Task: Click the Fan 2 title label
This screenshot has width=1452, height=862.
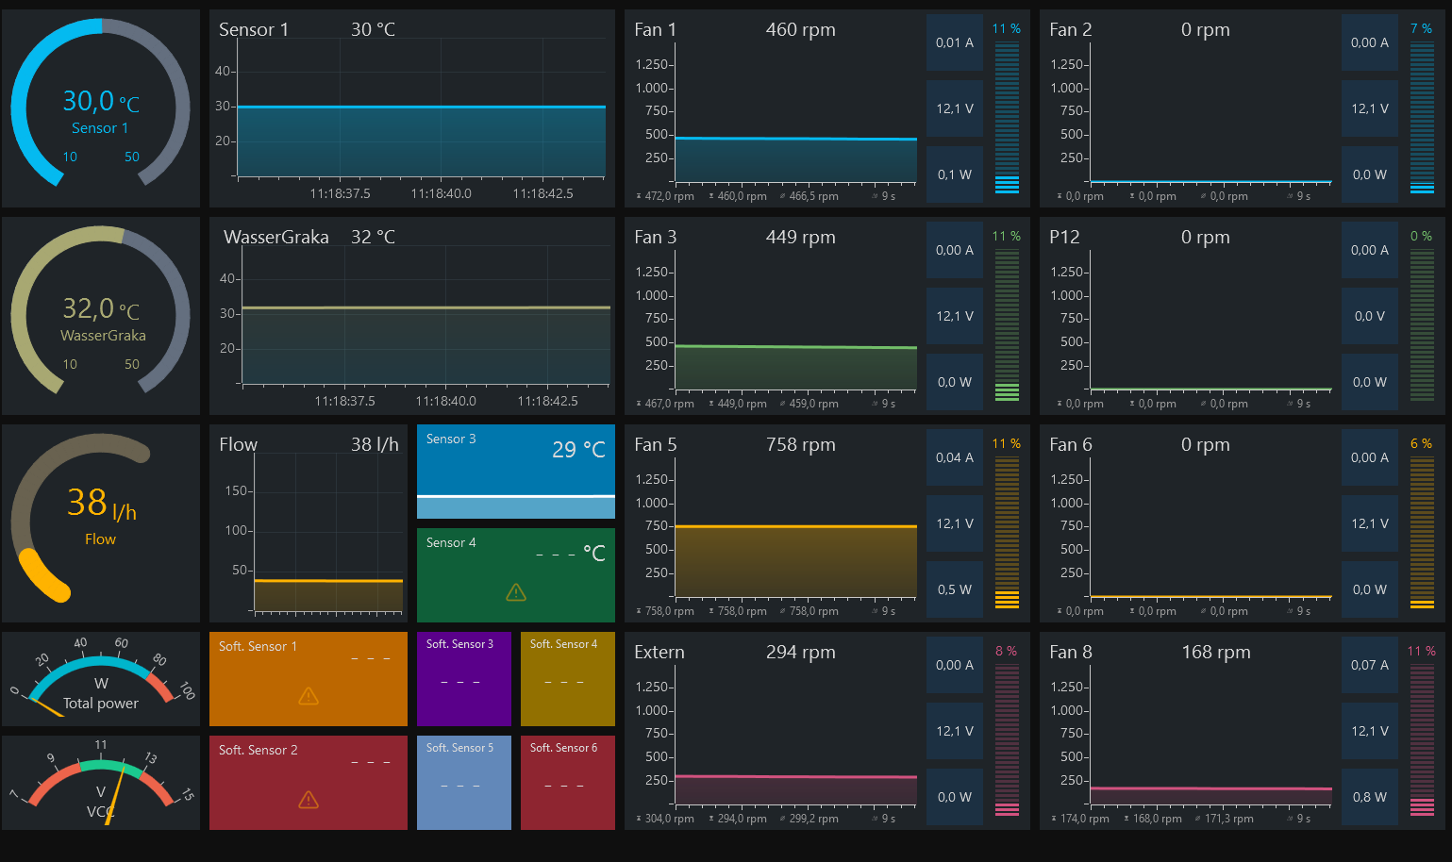Action: click(1070, 29)
